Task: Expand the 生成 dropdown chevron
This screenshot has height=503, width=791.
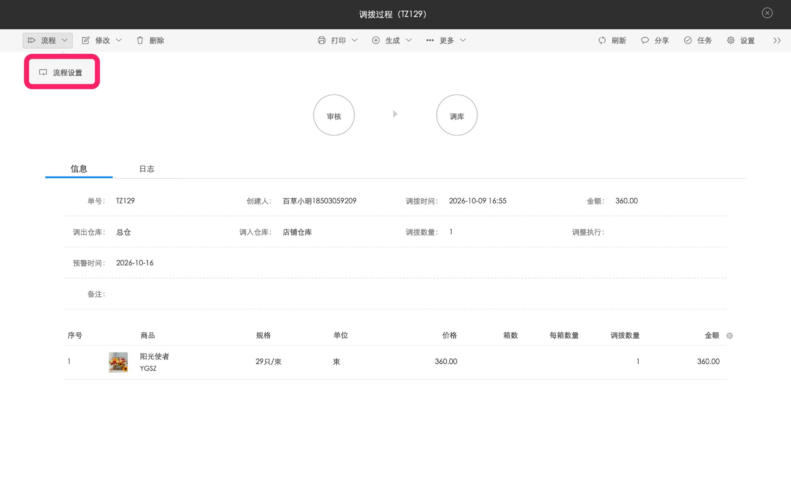Action: point(409,40)
